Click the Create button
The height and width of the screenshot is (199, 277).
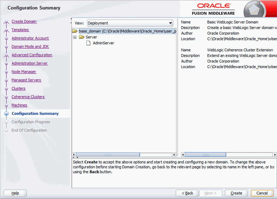pyautogui.click(x=236, y=193)
